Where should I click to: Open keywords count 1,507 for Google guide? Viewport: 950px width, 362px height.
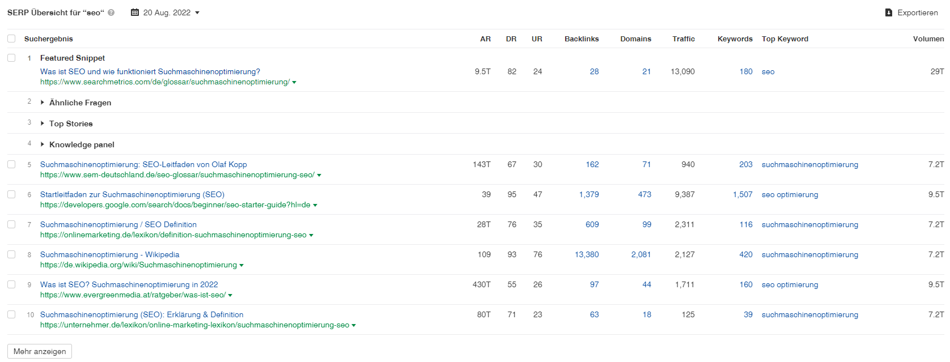coord(743,194)
